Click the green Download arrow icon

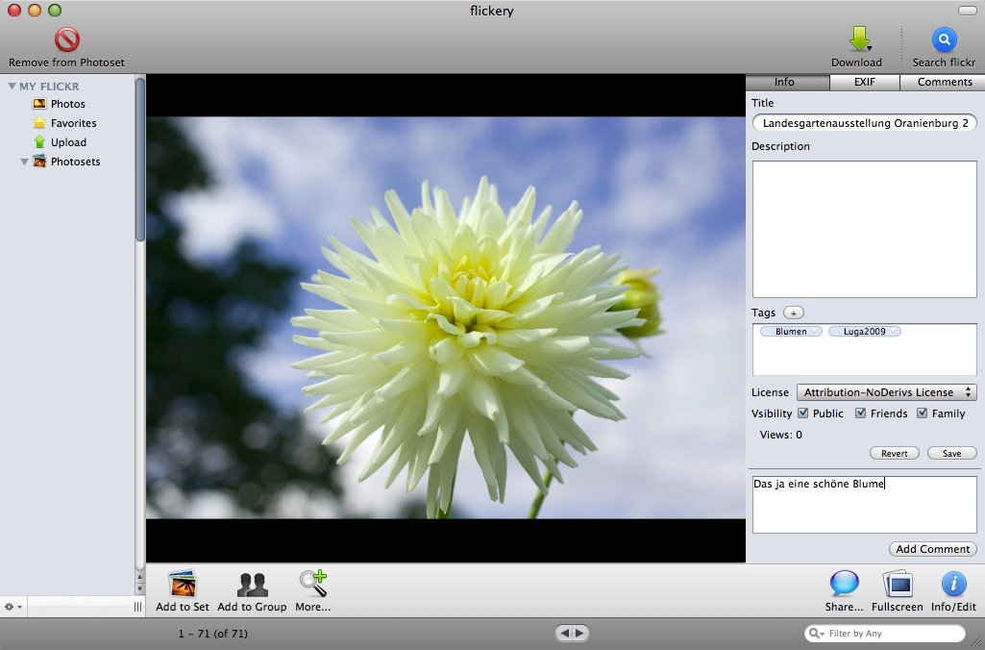pyautogui.click(x=857, y=39)
